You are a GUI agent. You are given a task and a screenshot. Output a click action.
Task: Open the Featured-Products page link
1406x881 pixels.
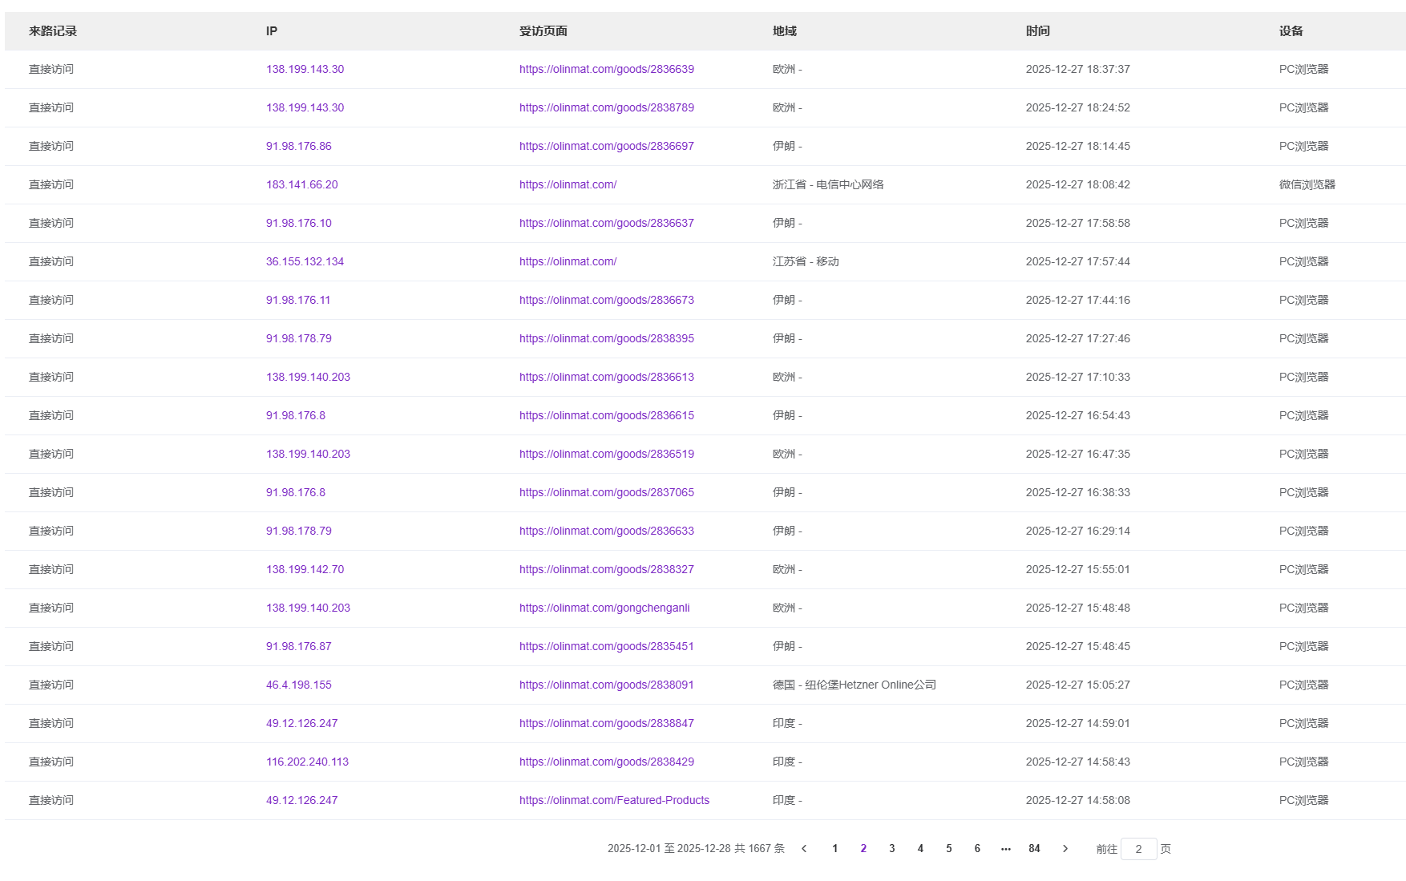(614, 800)
